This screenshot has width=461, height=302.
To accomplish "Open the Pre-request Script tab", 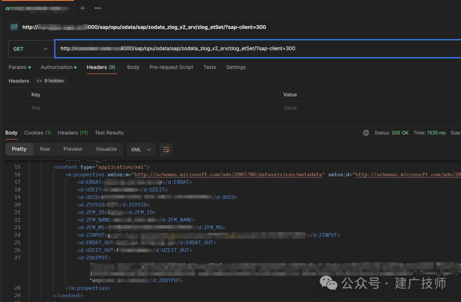I will click(171, 67).
